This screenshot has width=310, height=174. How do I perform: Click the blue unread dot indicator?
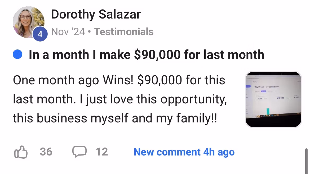click(17, 55)
